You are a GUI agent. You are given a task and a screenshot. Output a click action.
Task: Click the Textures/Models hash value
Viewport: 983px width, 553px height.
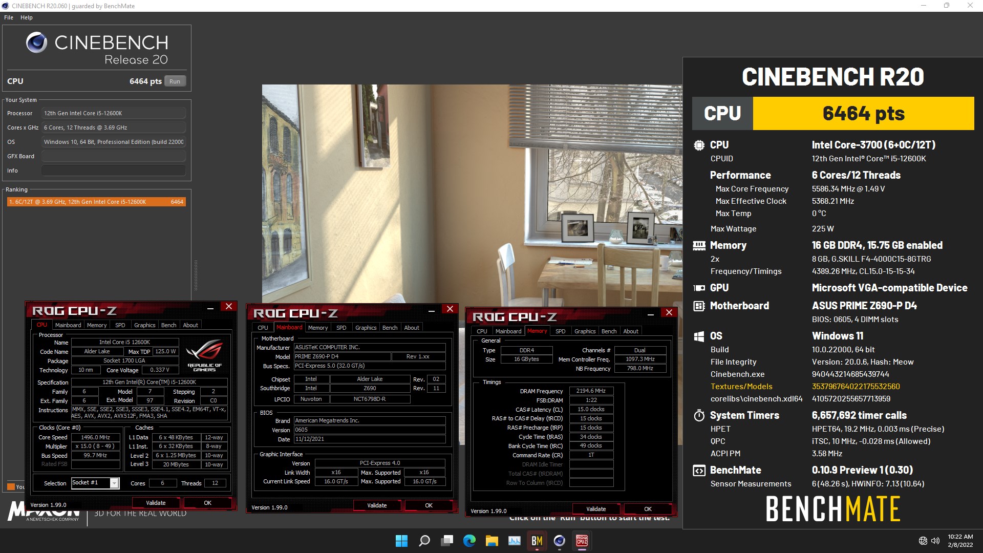coord(856,387)
